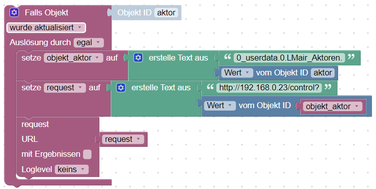
Task: Open request variable dropdown in setze block
Action: pyautogui.click(x=65, y=88)
